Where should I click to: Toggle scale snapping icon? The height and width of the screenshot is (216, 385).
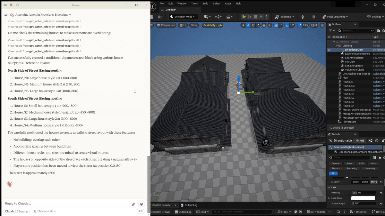[300, 25]
